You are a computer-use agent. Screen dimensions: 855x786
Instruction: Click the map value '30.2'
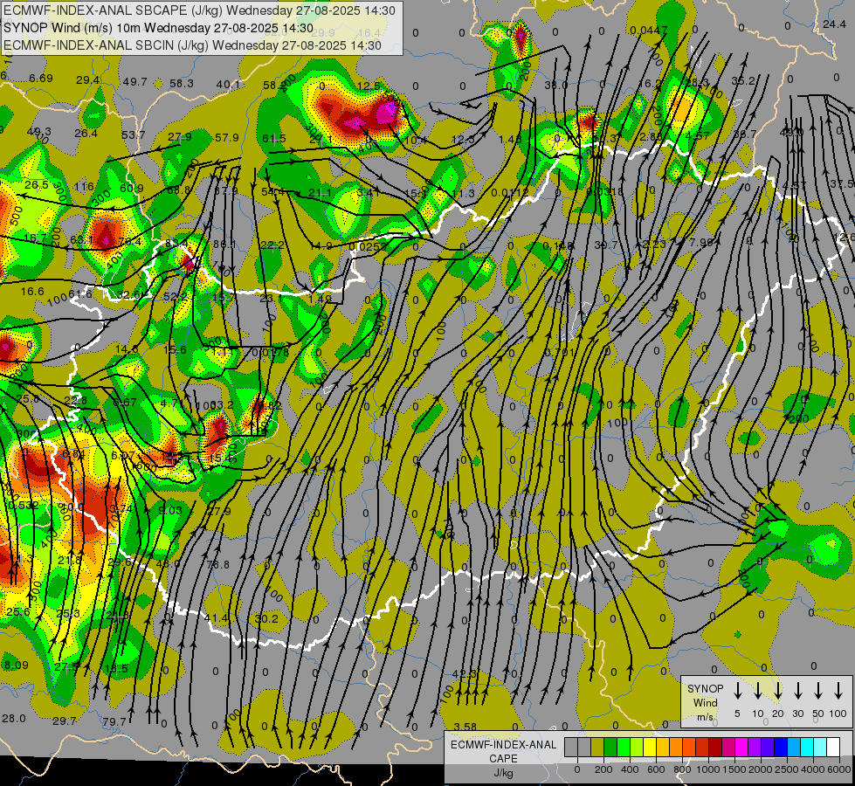click(266, 618)
